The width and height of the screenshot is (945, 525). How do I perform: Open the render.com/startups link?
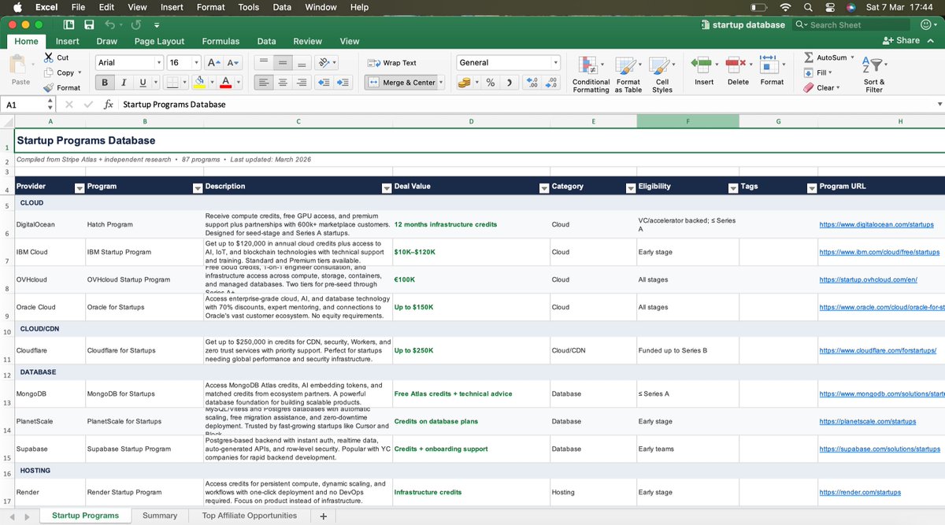coord(860,492)
